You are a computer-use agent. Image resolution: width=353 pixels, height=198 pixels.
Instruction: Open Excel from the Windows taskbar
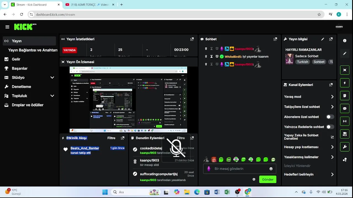[x=227, y=192]
